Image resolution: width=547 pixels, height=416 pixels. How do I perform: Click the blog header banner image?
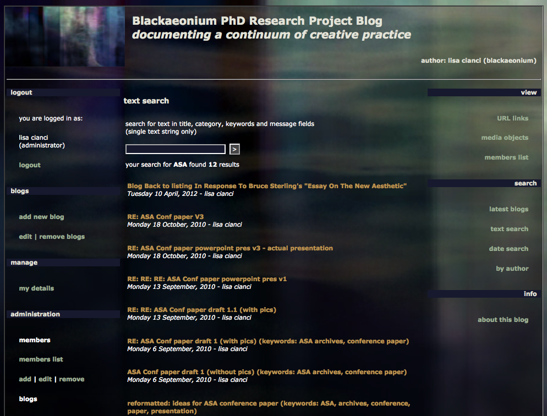(x=65, y=36)
